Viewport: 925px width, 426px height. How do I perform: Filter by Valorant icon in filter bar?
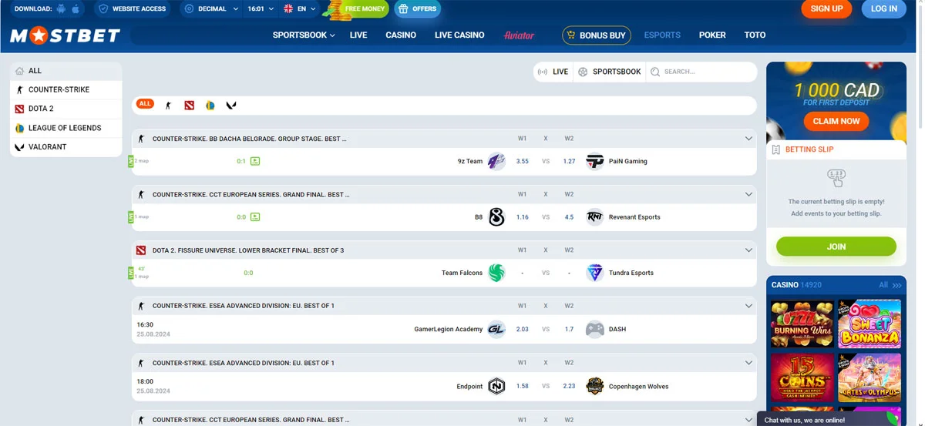click(231, 106)
